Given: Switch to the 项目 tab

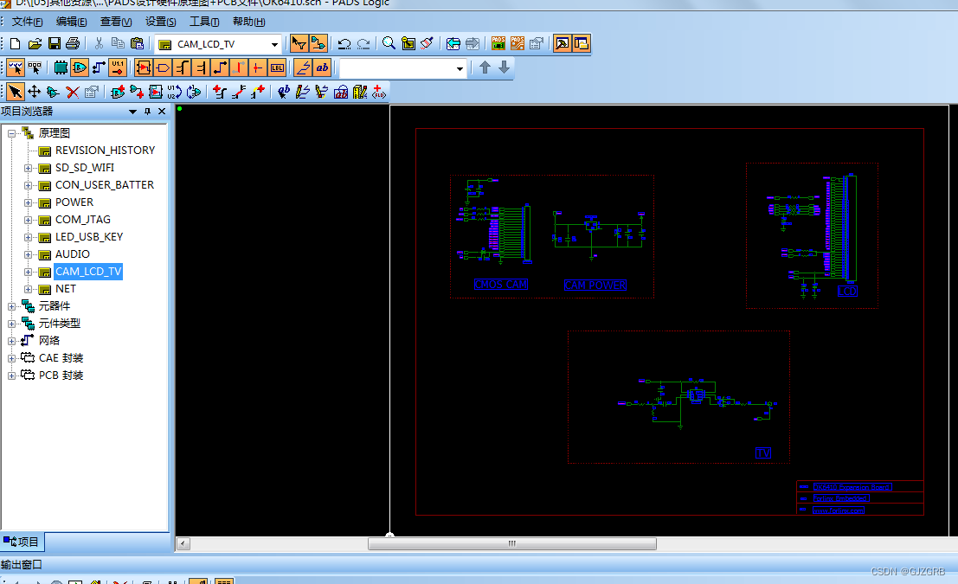Looking at the screenshot, I should (x=22, y=542).
